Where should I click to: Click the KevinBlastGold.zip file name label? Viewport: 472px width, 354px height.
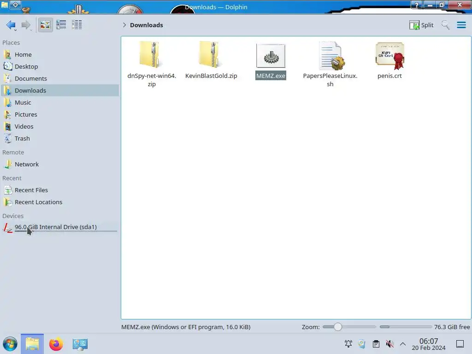211,76
